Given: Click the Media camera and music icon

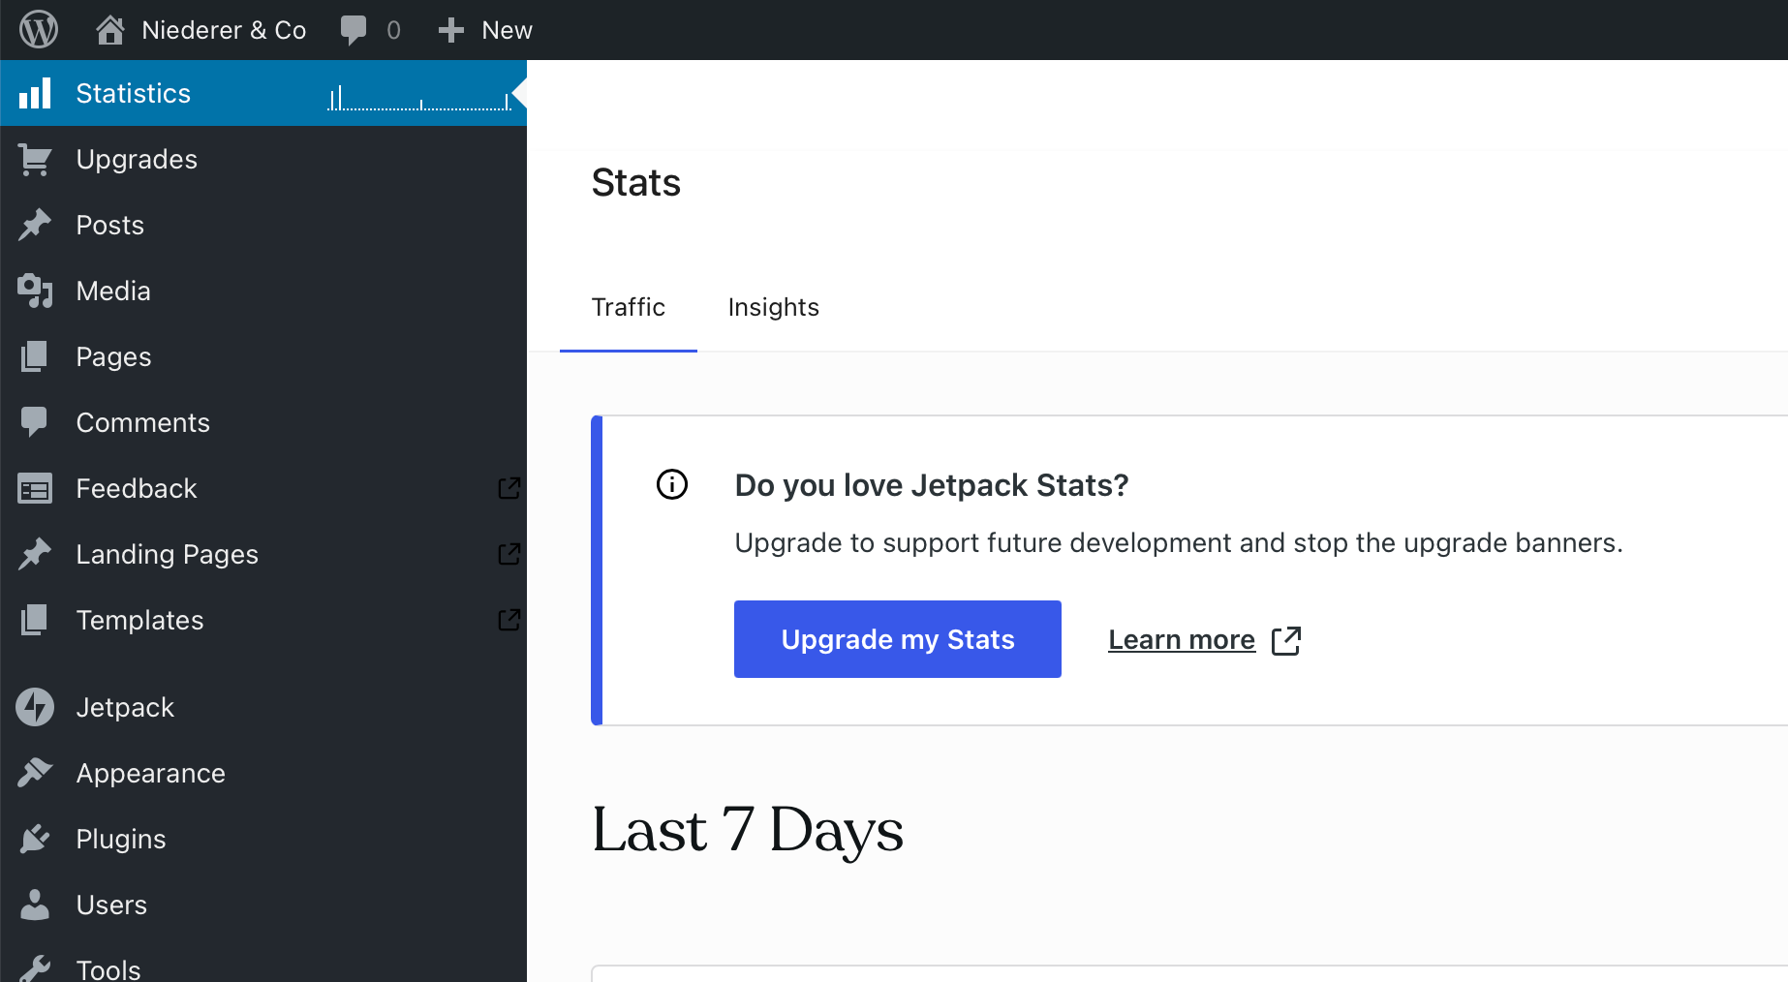Looking at the screenshot, I should tap(35, 291).
